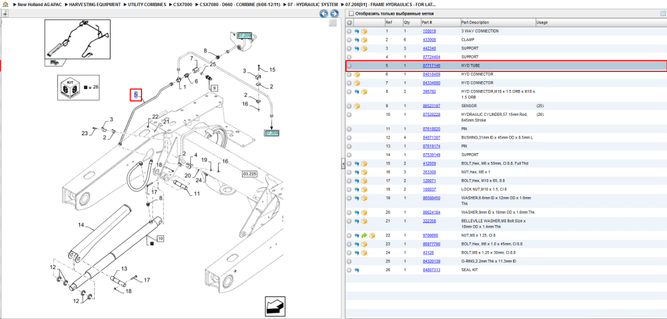Open part number link 150019
This screenshot has width=667, height=319.
coord(429,31)
